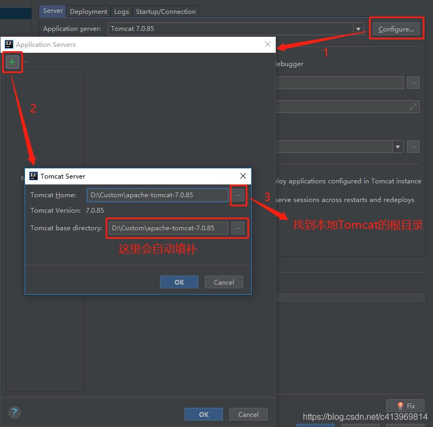Click the Configure... button
The height and width of the screenshot is (427, 433).
(x=396, y=29)
